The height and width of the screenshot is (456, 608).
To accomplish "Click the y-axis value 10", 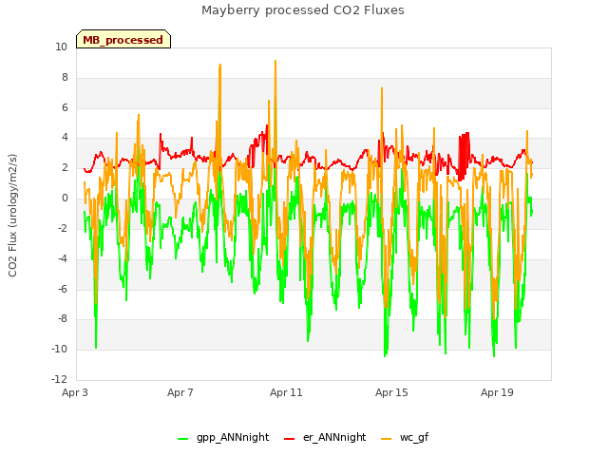I will click(x=61, y=47).
